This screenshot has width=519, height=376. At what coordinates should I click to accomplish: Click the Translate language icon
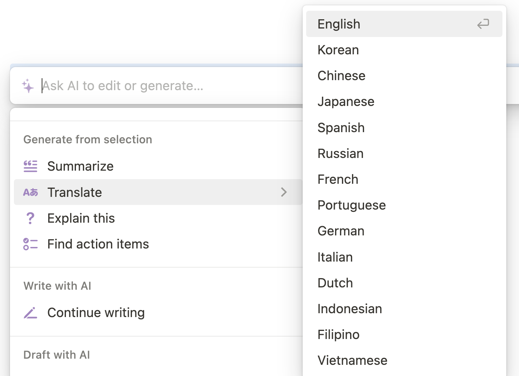[x=30, y=192]
